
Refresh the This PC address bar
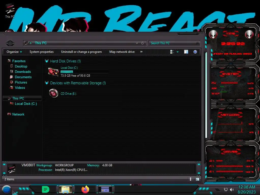(x=142, y=43)
